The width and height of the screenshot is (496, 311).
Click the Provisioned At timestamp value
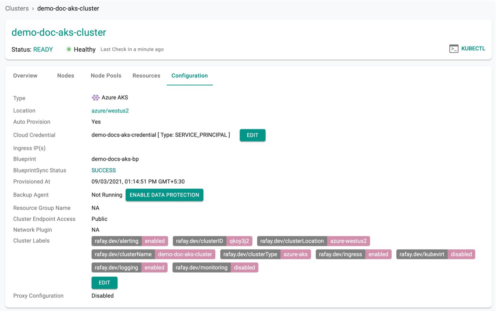138,181
